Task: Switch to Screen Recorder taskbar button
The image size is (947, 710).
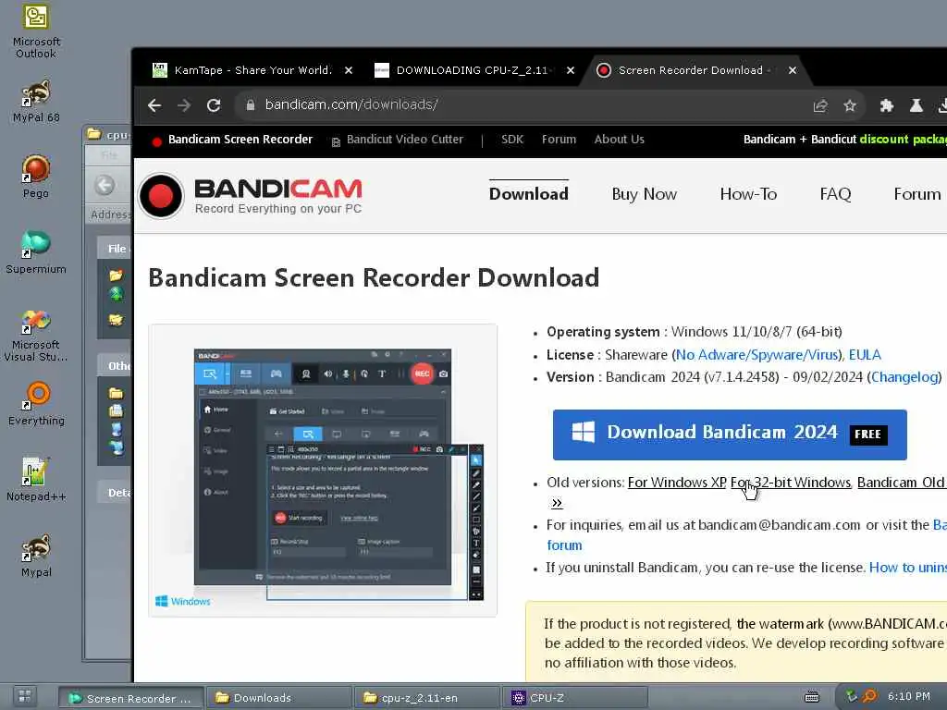Action: click(x=131, y=698)
